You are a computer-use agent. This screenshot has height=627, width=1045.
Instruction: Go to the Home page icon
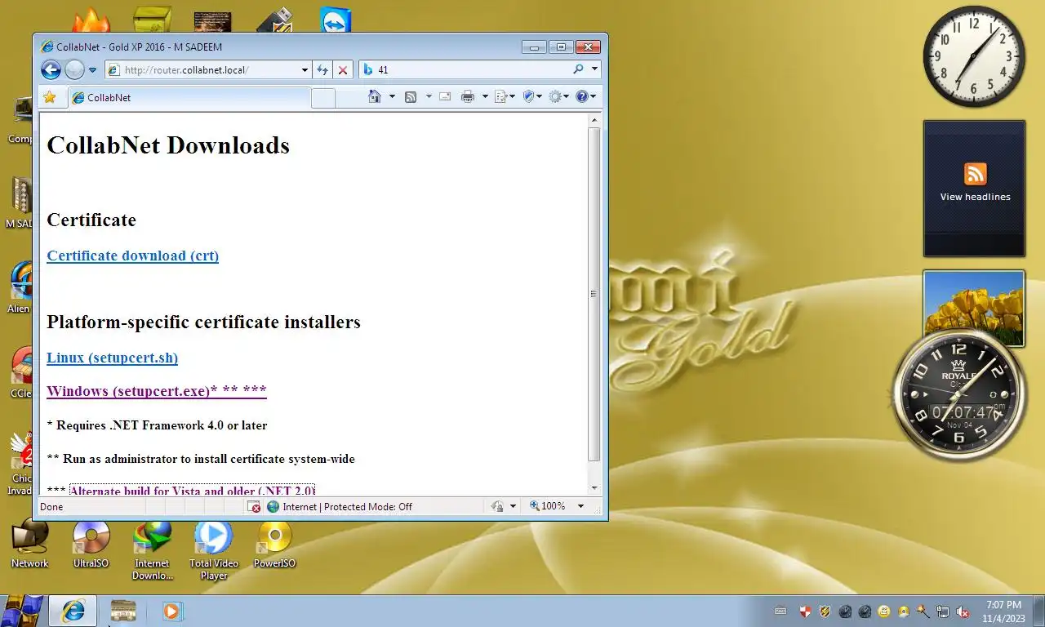(x=375, y=96)
